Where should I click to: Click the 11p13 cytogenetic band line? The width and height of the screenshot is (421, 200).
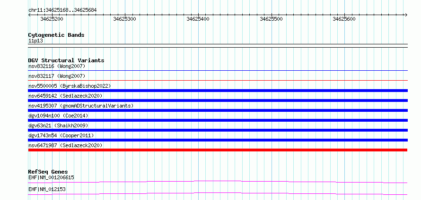[218, 45]
